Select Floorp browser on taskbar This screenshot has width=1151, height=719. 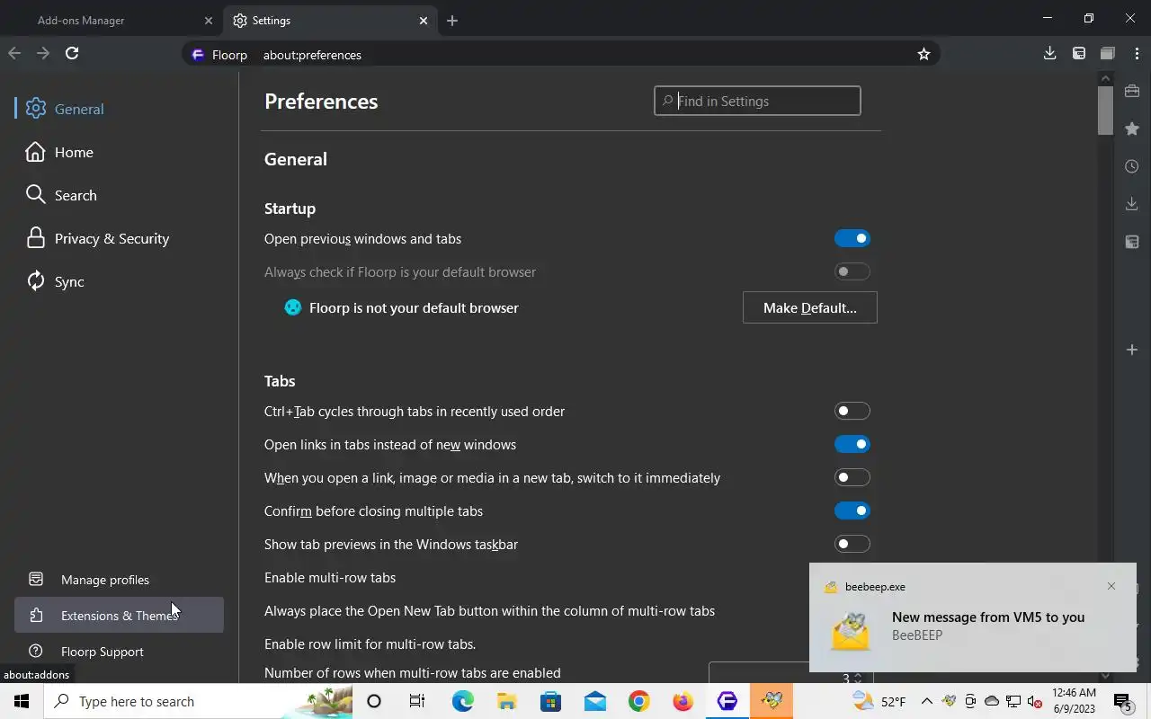point(727,701)
